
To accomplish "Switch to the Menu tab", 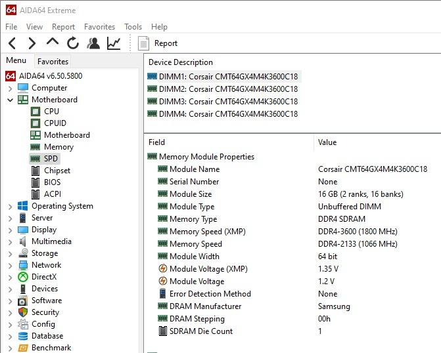I will click(x=16, y=60).
